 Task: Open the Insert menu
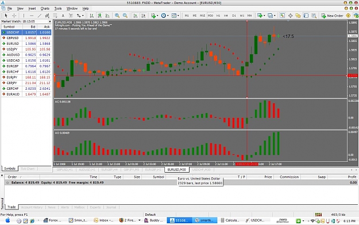point(32,9)
